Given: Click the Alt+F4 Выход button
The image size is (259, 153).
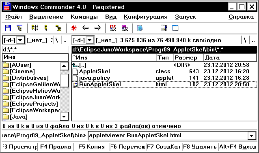Looking at the screenshot, I should [x=238, y=147].
